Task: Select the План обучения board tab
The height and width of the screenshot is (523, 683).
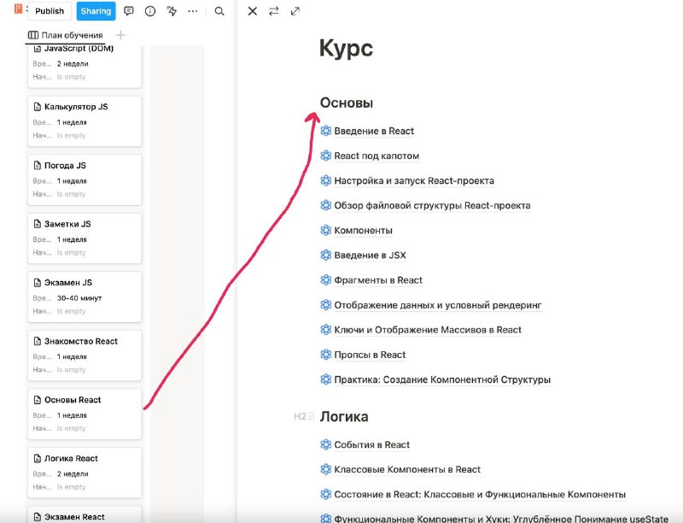Action: tap(66, 35)
